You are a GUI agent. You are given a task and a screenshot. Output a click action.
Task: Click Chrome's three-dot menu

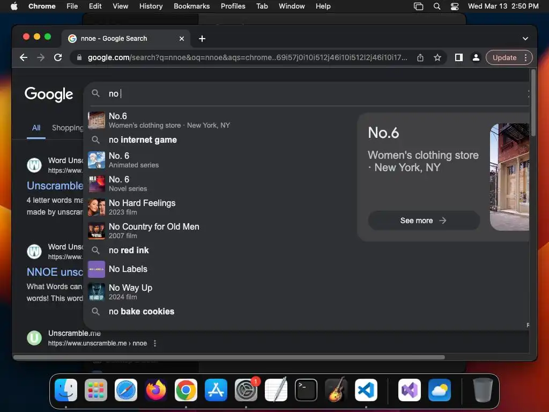(525, 57)
